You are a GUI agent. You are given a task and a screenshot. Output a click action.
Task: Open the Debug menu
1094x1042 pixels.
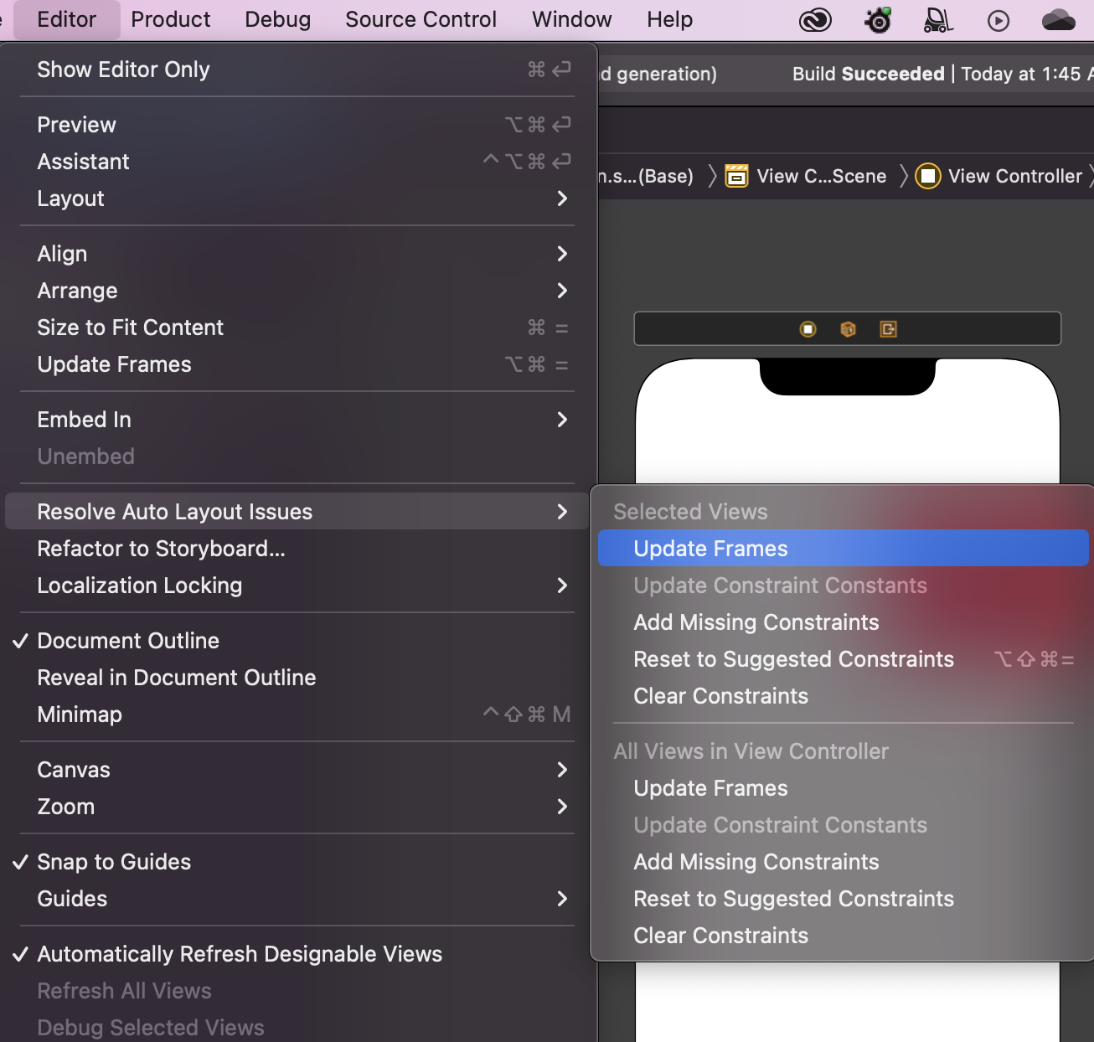tap(277, 19)
